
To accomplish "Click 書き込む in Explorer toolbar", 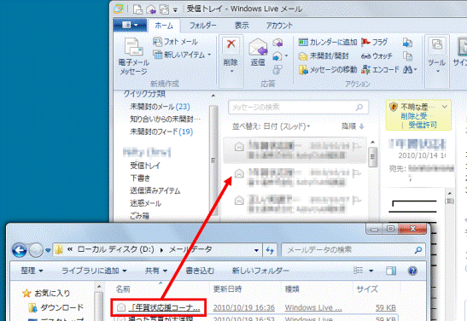I will point(200,271).
